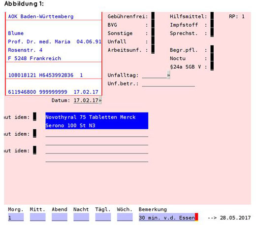Toggle the Gebührenfrei checkbox

tap(153, 16)
